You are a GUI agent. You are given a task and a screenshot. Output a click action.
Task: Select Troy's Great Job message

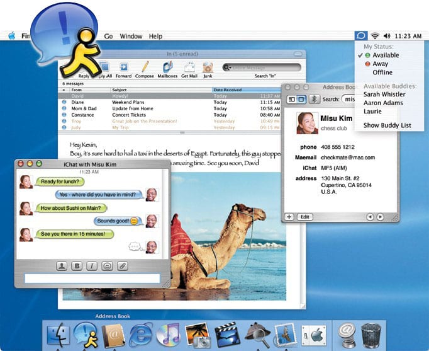(170, 121)
